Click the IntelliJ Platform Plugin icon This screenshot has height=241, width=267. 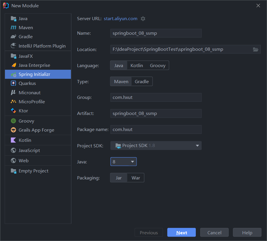(x=13, y=46)
